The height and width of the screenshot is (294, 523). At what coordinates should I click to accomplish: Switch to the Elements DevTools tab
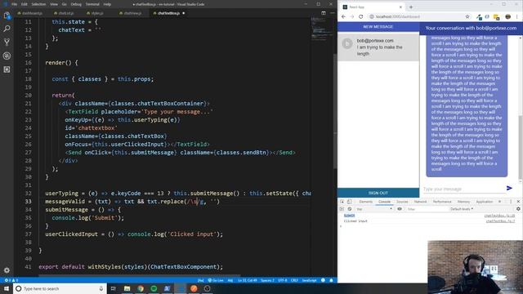(x=365, y=202)
